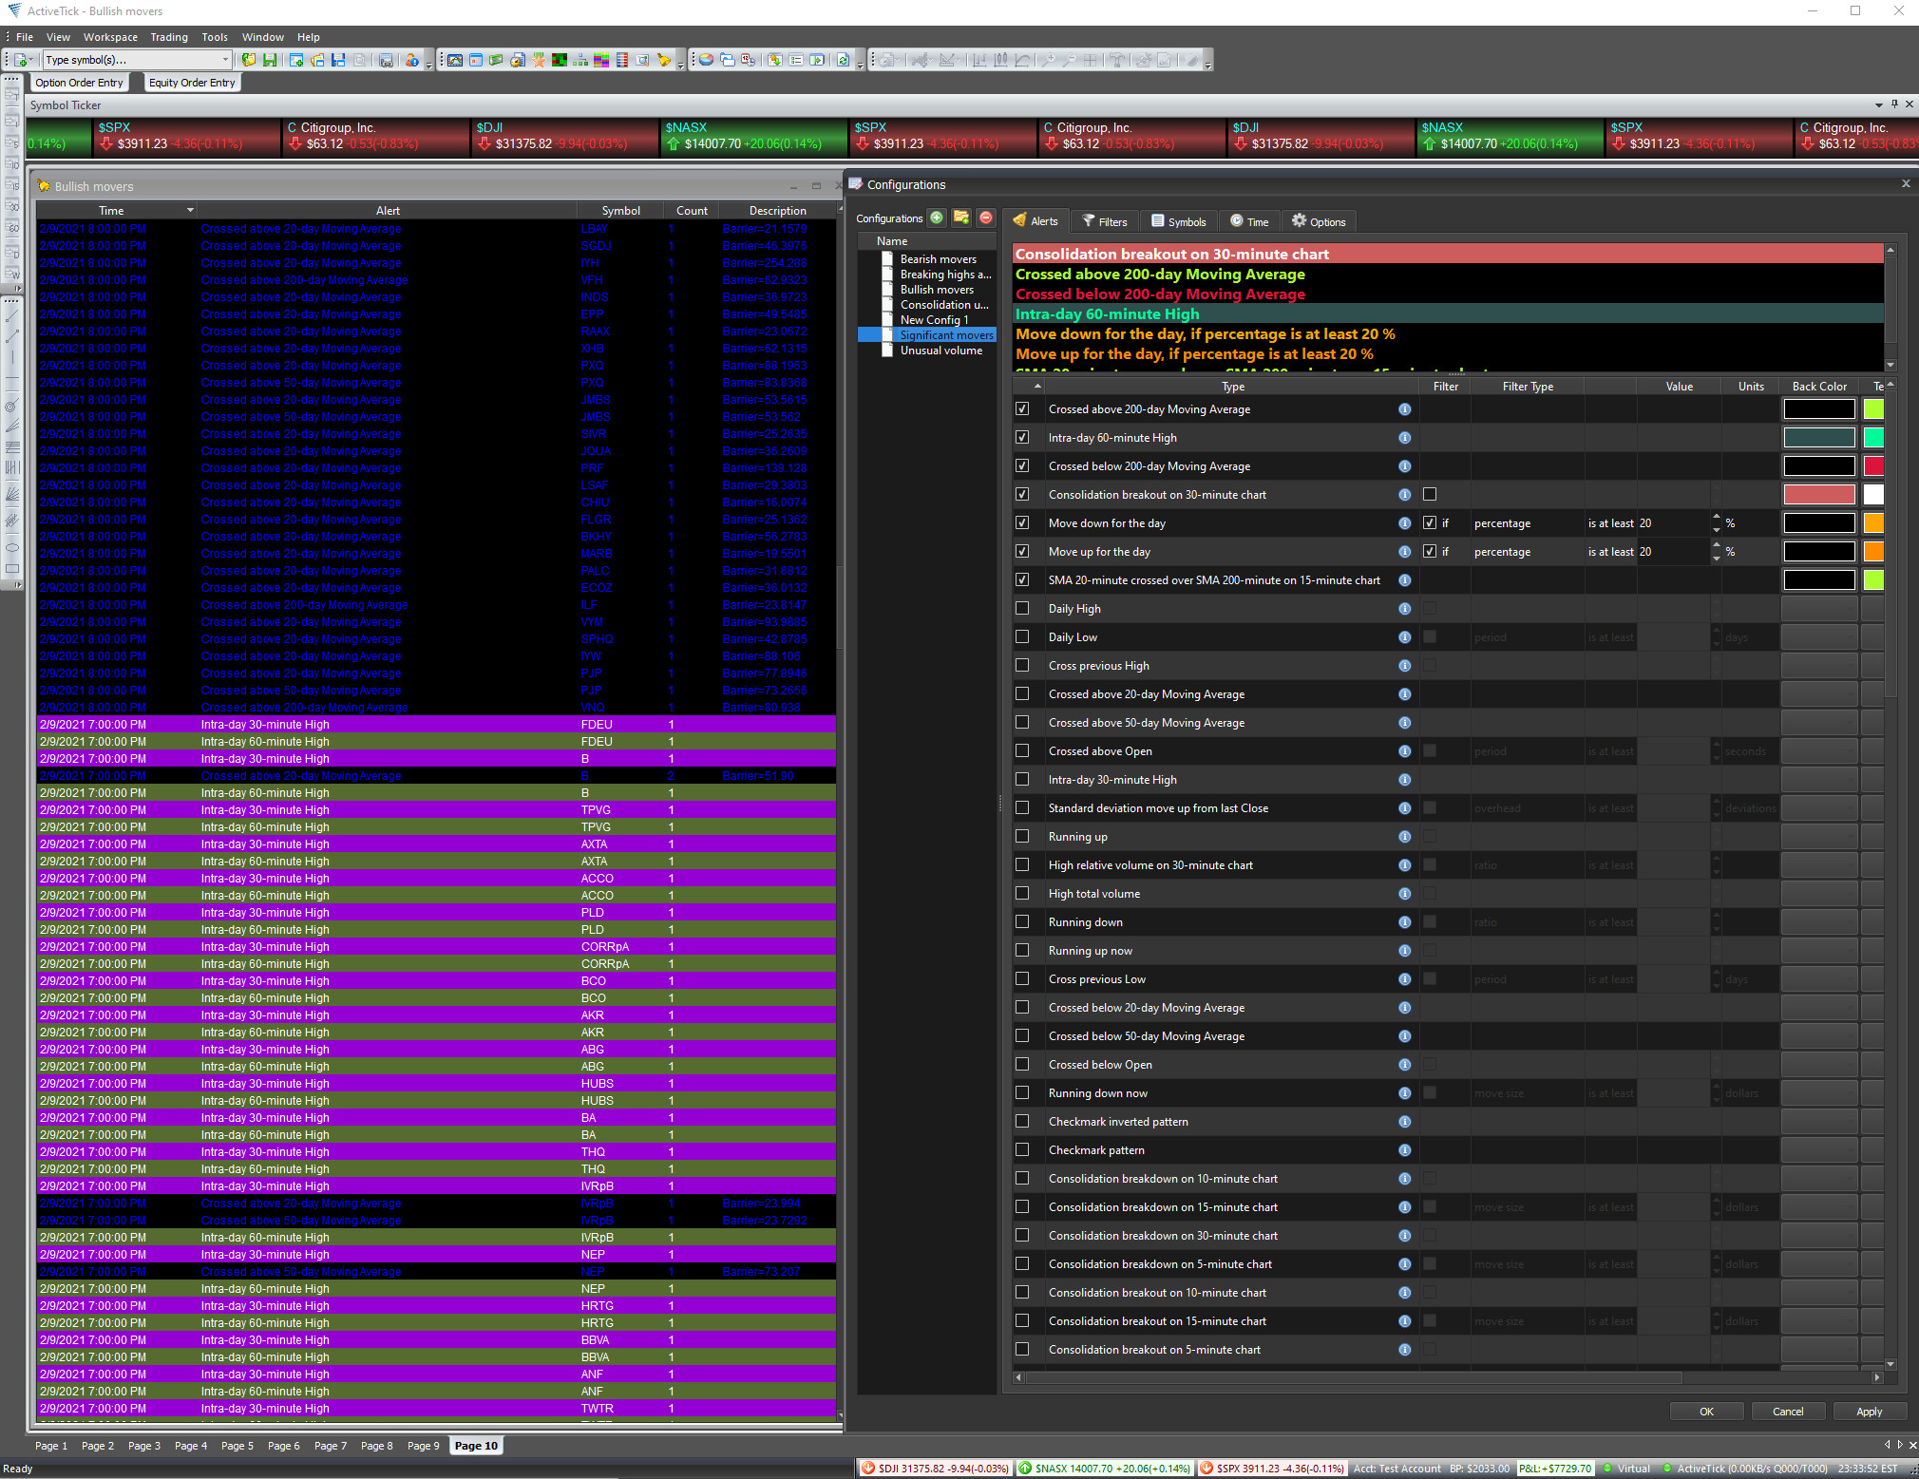1919x1479 pixels.
Task: Click the Equity Order Entry button
Action: coord(192,83)
